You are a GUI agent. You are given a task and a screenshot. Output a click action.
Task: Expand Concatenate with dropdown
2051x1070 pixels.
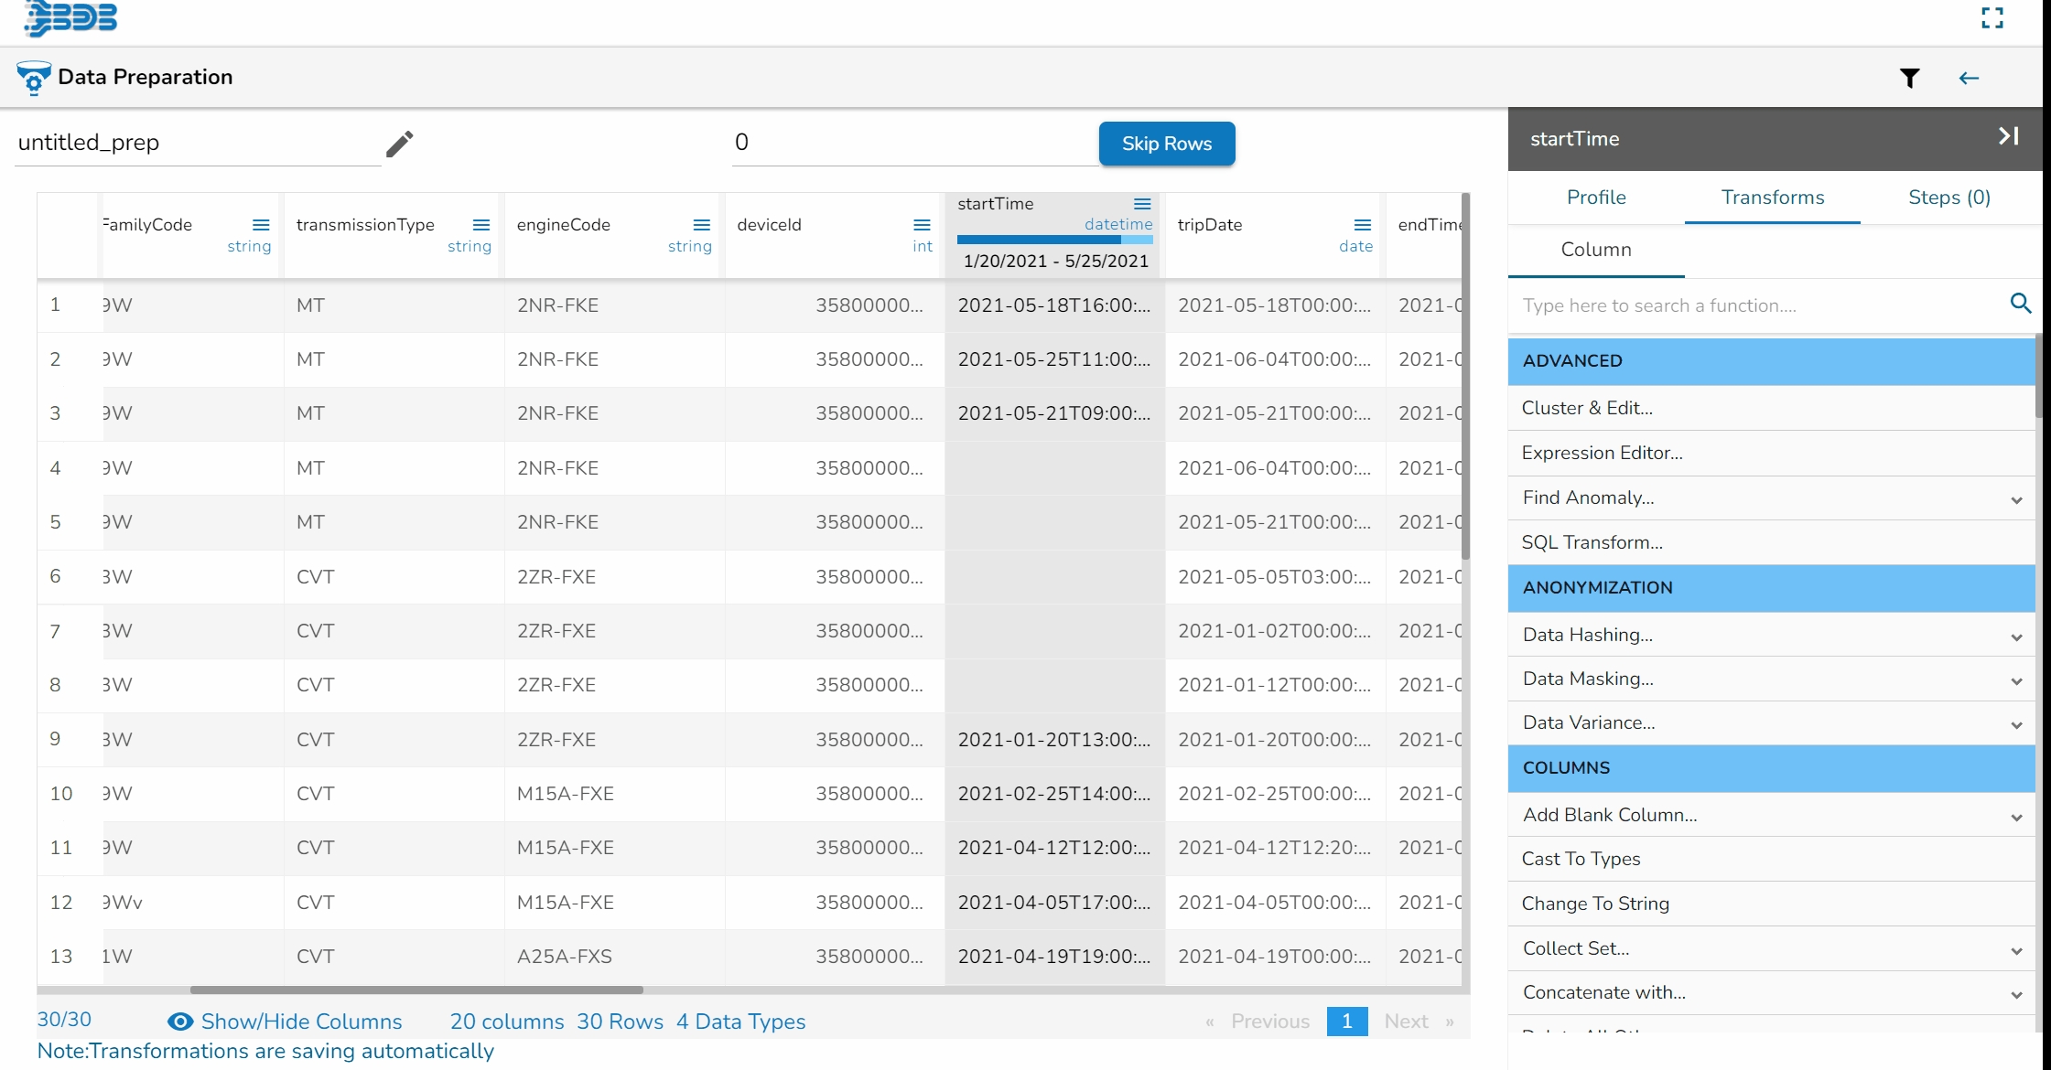pyautogui.click(x=2016, y=994)
